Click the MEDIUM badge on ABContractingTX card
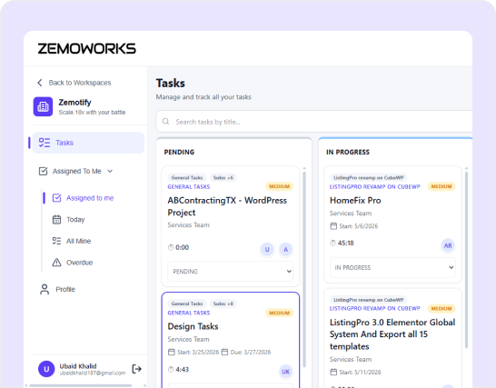 (x=279, y=186)
